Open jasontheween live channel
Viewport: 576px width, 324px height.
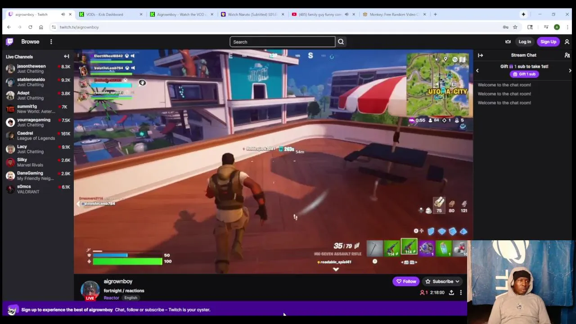(x=38, y=69)
